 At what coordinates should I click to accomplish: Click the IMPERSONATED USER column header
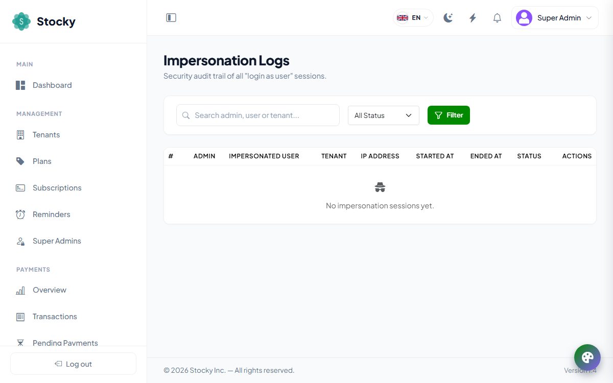pyautogui.click(x=264, y=156)
